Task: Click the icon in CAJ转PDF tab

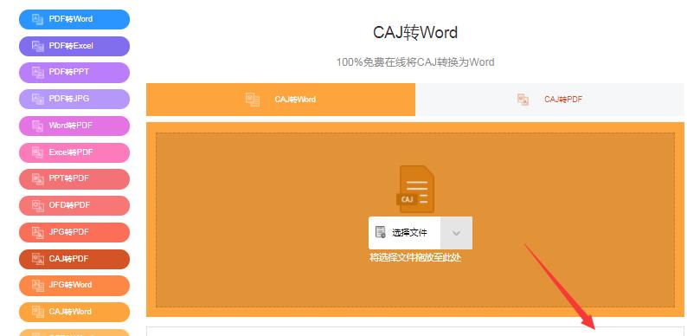Action: click(523, 100)
